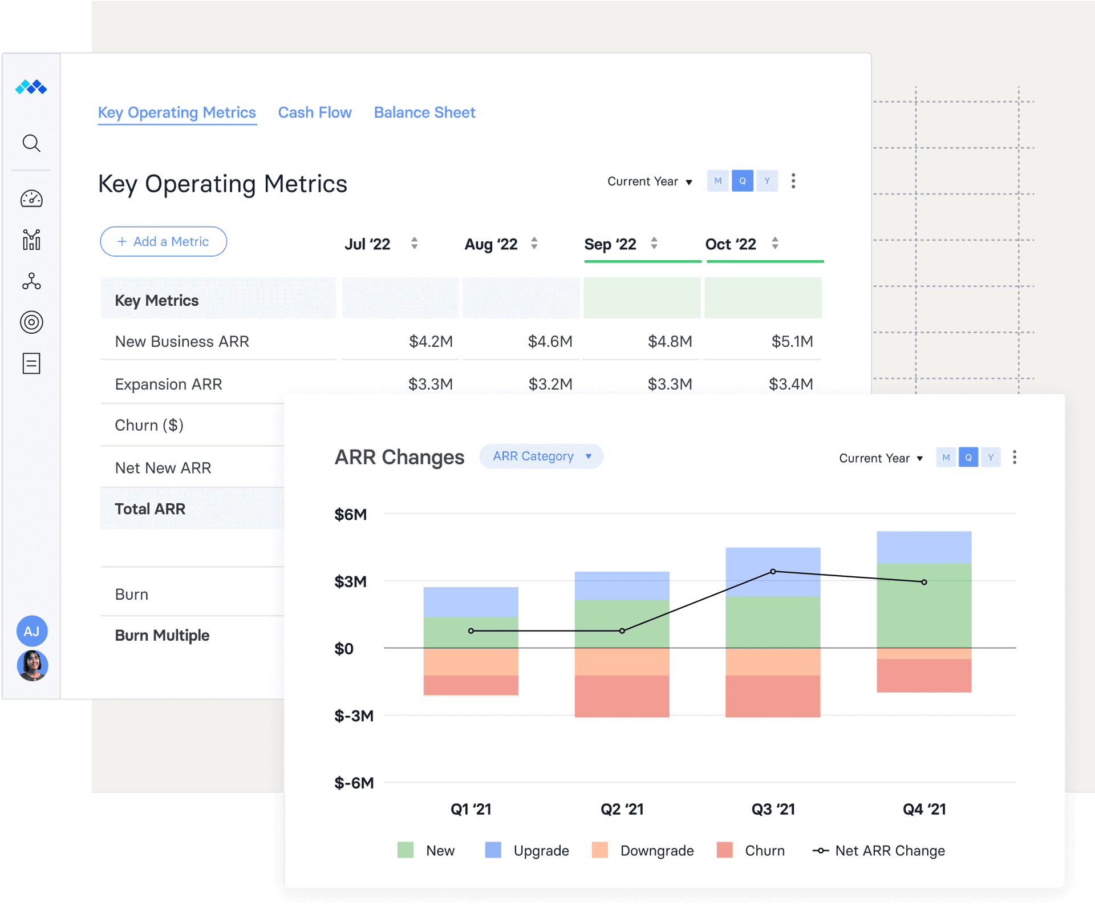1095x914 pixels.
Task: Click the blue diamond app logo
Action: pos(31,87)
